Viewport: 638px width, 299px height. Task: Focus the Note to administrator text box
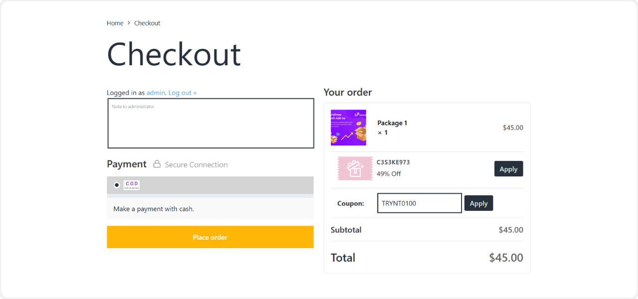(x=210, y=122)
